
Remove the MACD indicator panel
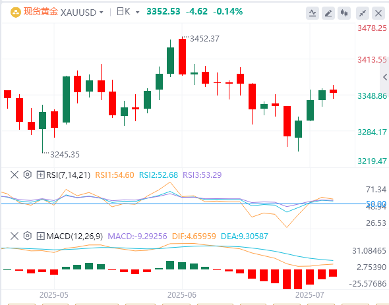(15, 236)
